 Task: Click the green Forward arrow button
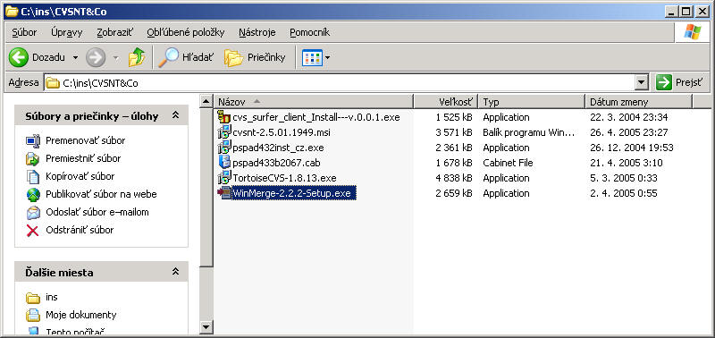coord(96,57)
